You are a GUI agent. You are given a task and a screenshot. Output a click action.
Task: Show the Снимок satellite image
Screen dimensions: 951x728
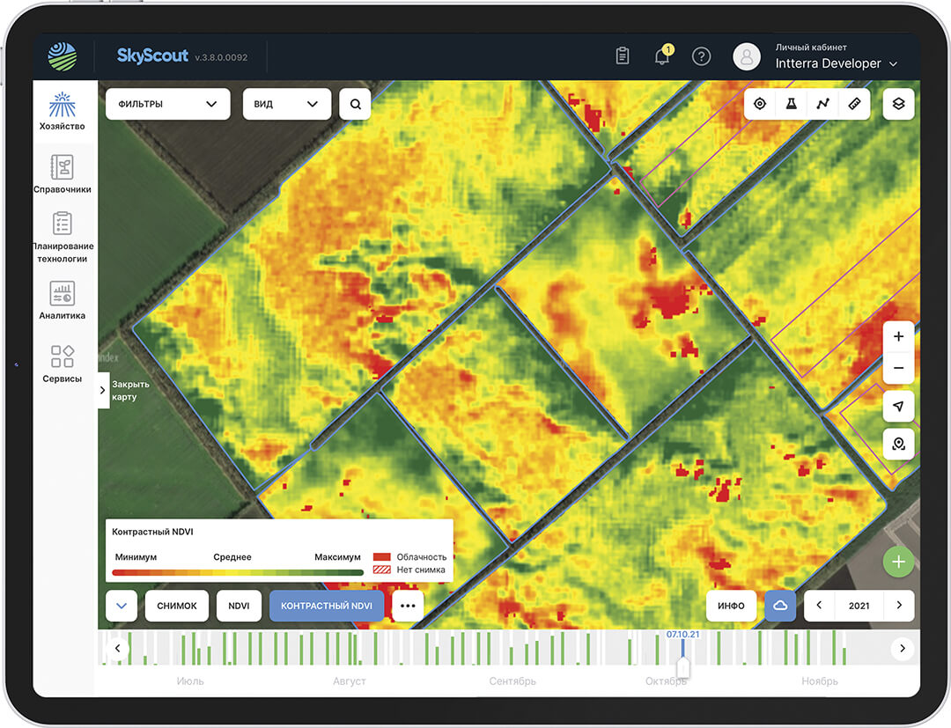tap(176, 606)
